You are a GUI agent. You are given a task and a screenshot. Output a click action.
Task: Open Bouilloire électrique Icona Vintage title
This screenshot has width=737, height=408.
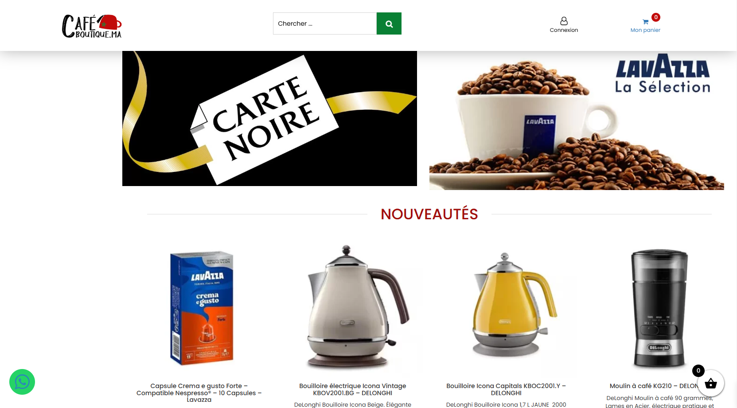click(x=353, y=389)
